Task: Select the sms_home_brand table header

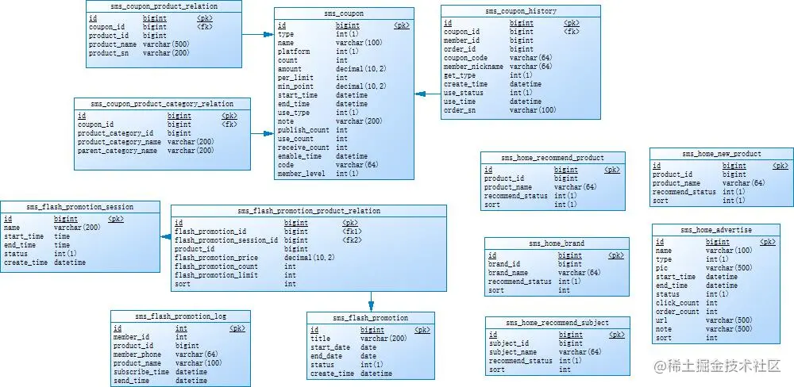Action: [557, 243]
